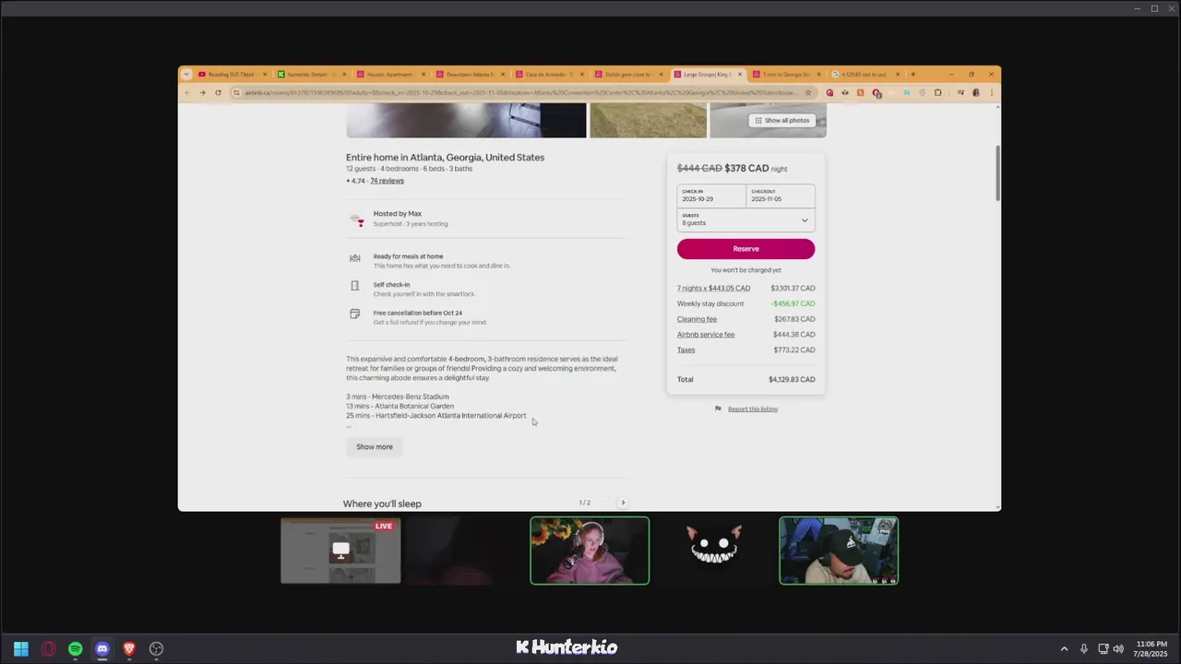The image size is (1181, 664).
Task: Click the microphone tray icon
Action: tap(1083, 649)
